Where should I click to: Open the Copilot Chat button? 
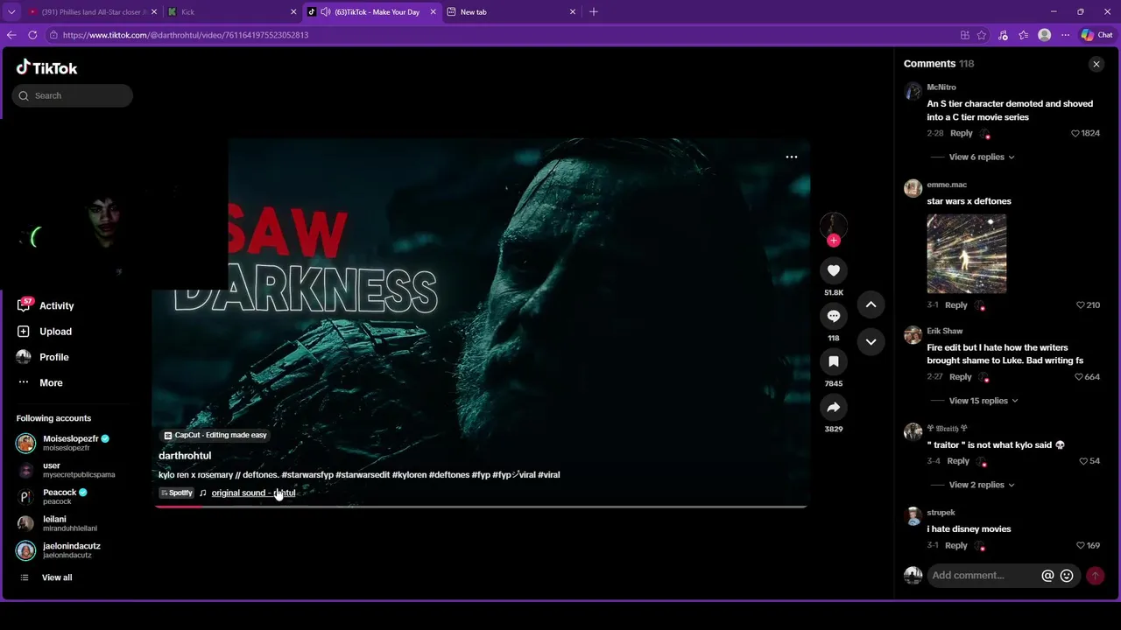click(1096, 35)
